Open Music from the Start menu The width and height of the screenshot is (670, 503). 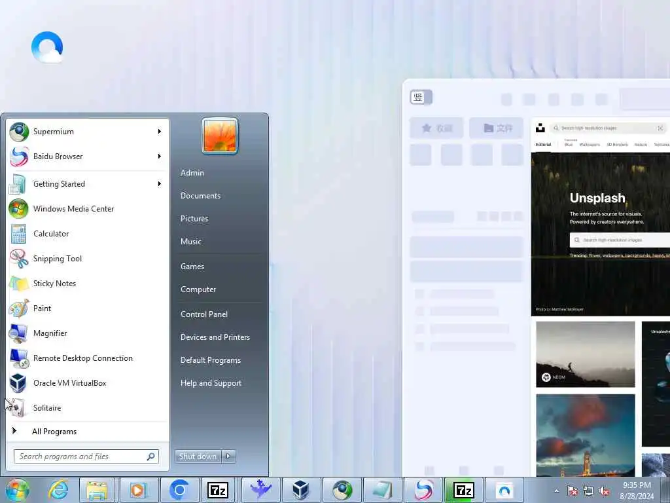tap(191, 242)
